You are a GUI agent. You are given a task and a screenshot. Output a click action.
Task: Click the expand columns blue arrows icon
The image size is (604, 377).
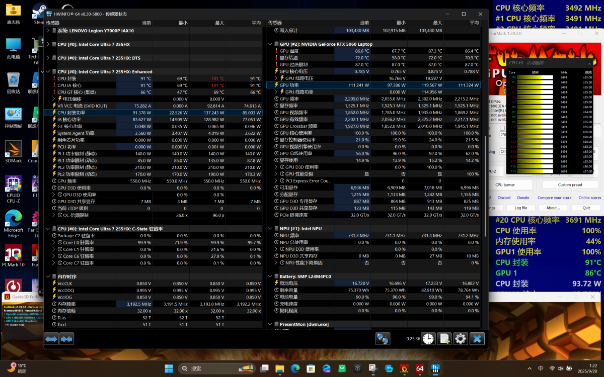click(x=51, y=339)
